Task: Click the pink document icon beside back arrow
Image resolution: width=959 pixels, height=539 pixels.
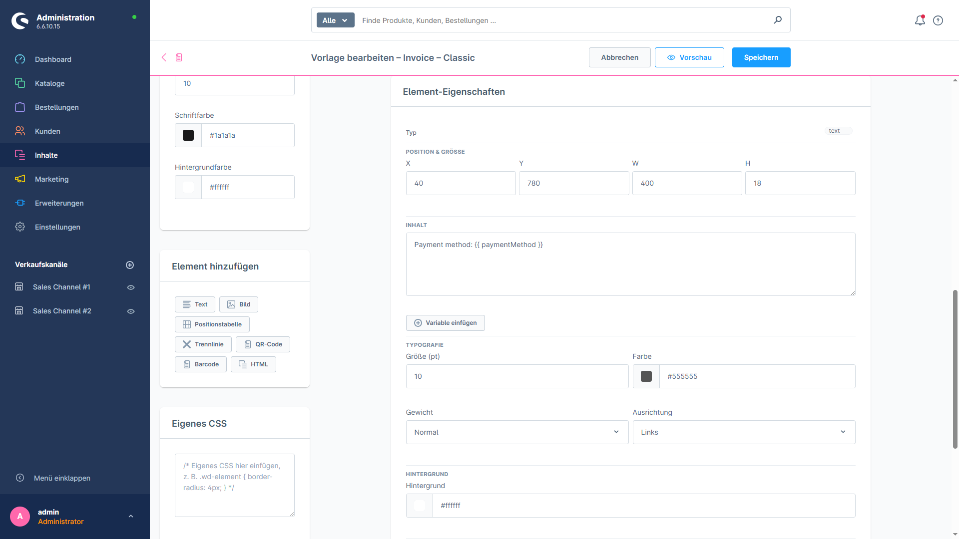Action: (179, 57)
